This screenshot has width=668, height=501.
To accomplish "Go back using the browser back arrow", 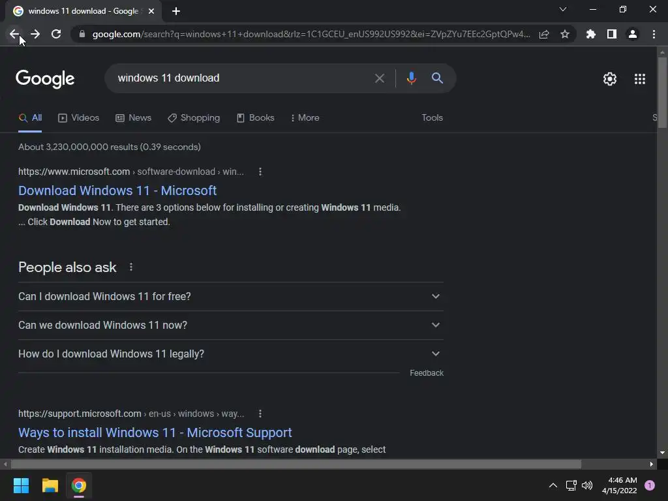I will pos(14,34).
